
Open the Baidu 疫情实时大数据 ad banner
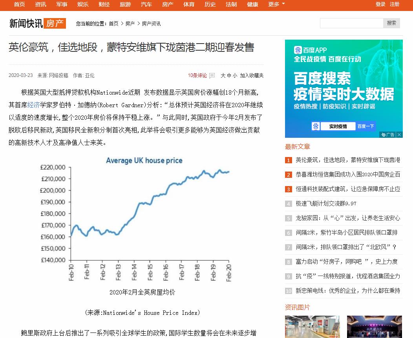[344, 88]
